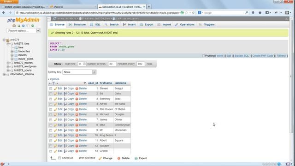Screen dimensions: 295x166
Task: Click the Show button
Action: click(x=58, y=64)
